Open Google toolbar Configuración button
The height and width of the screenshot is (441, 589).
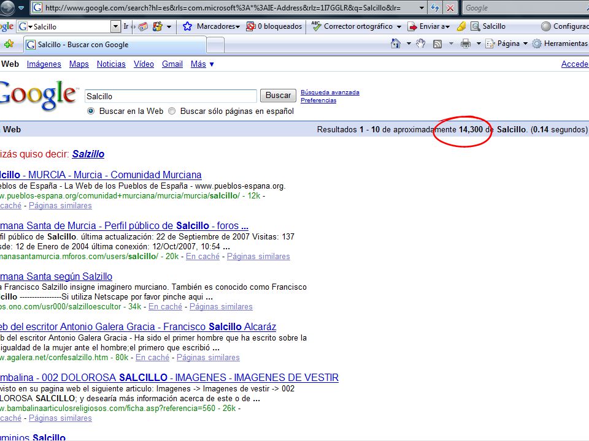pos(564,26)
